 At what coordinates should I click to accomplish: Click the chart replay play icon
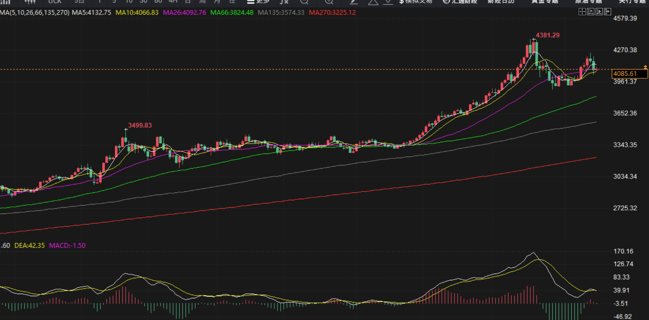[599, 12]
